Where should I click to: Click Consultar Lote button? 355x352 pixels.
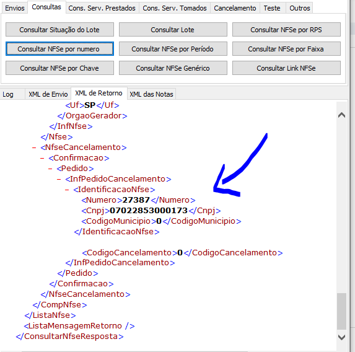[173, 30]
